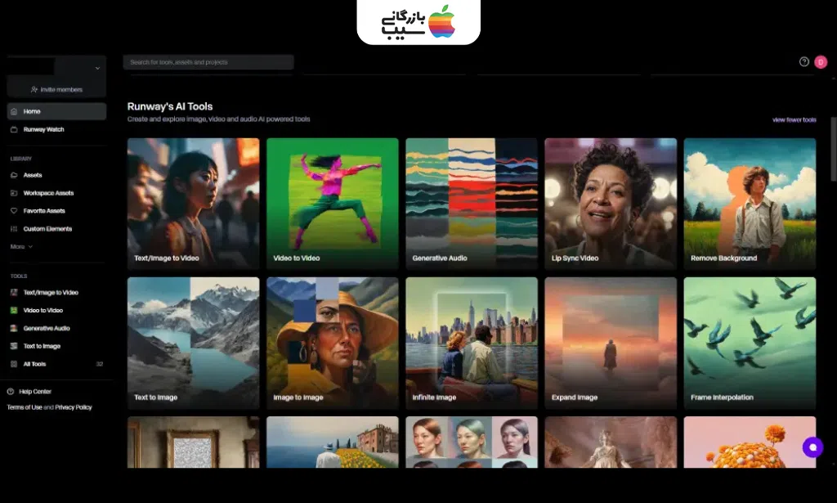This screenshot has height=503, width=837.
Task: Click Text/Image to Video sidebar icon
Action: click(x=14, y=292)
